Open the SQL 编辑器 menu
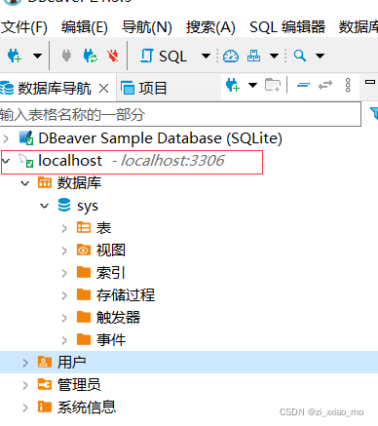Screen dimensions: 378x426 click(287, 27)
